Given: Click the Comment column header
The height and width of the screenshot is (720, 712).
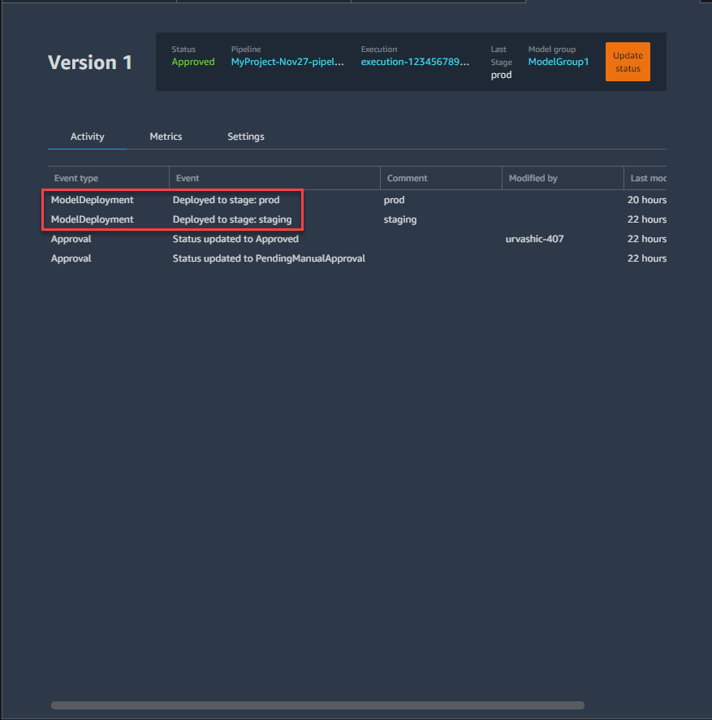Looking at the screenshot, I should pyautogui.click(x=407, y=178).
